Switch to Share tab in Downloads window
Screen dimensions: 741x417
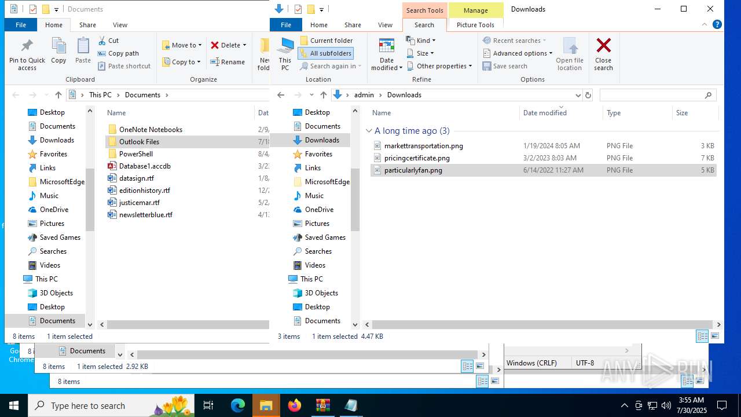coord(353,25)
